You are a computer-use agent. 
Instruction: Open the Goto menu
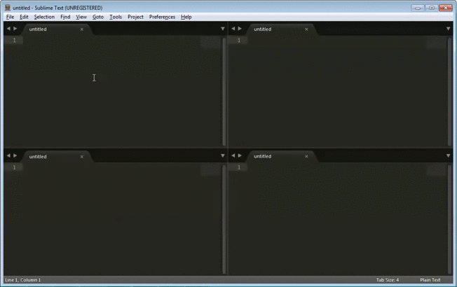[x=98, y=17]
